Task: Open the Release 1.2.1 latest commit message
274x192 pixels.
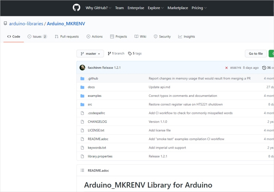Action: (x=111, y=68)
